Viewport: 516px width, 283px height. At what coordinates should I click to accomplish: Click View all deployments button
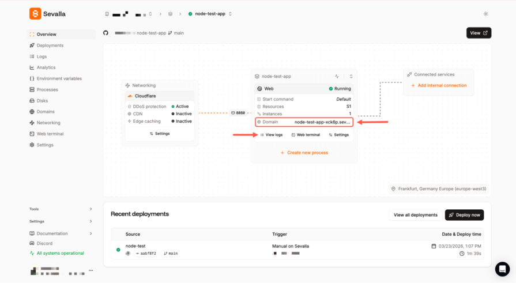(x=415, y=215)
